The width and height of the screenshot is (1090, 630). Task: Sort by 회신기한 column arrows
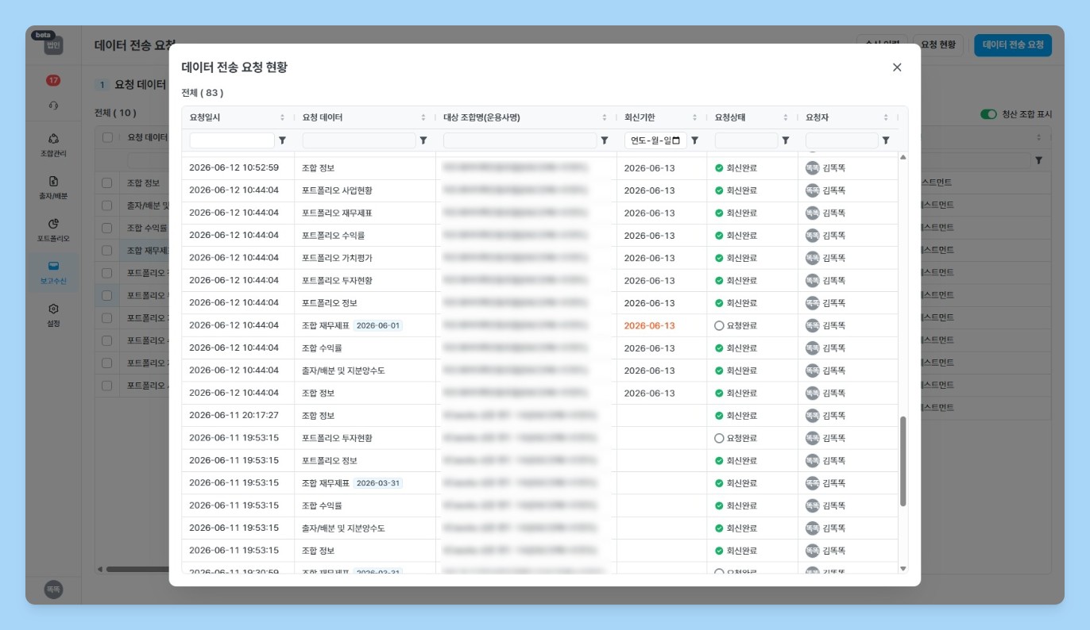tap(695, 117)
